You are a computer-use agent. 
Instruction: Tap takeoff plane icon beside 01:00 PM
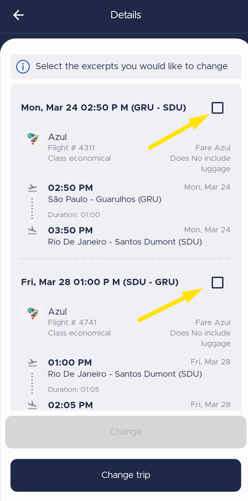pos(32,362)
